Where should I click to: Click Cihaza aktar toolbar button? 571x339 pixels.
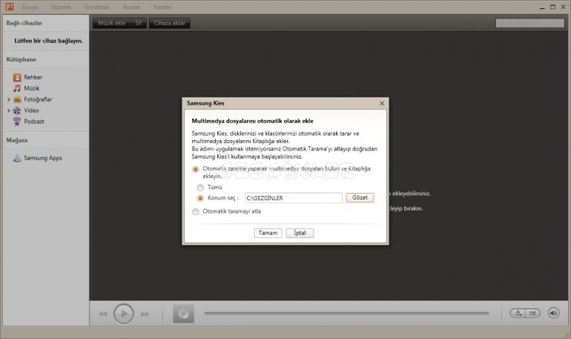(170, 23)
